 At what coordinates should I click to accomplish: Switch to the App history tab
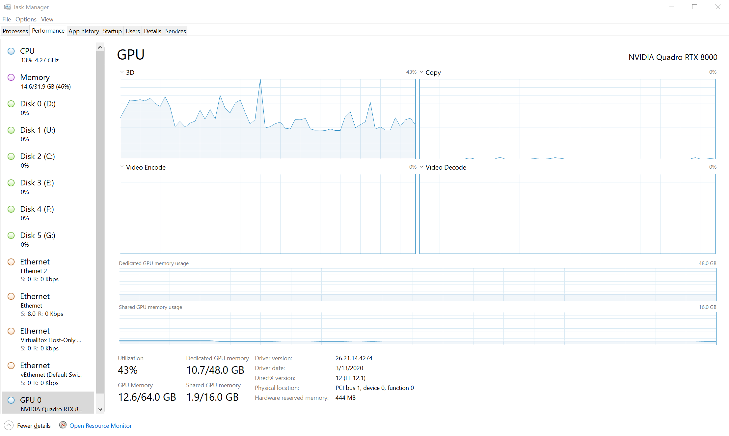point(83,31)
